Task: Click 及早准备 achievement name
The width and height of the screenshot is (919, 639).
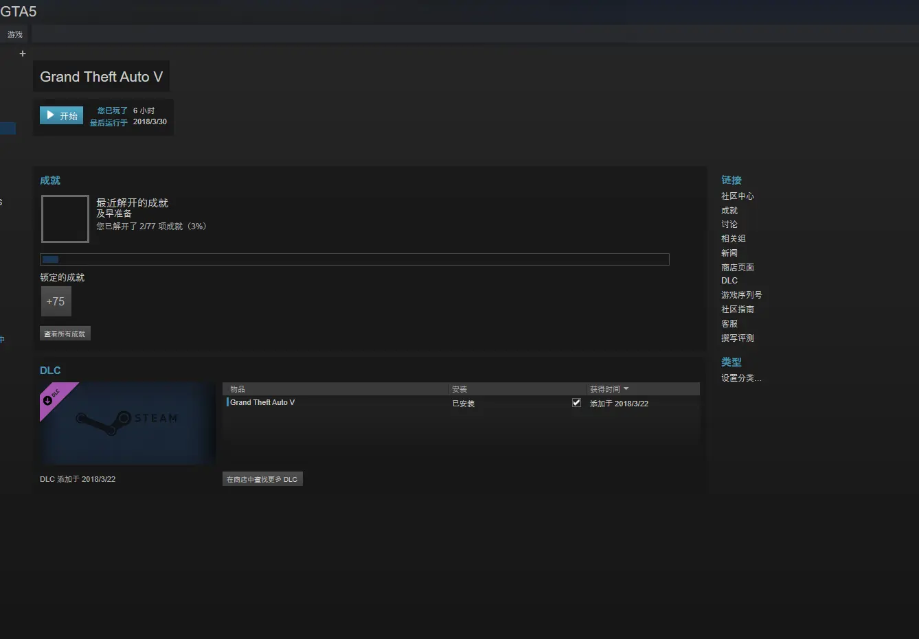Action: pyautogui.click(x=114, y=213)
